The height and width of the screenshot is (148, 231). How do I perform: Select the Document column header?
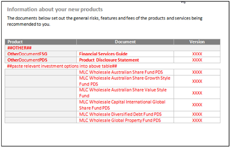125,42
